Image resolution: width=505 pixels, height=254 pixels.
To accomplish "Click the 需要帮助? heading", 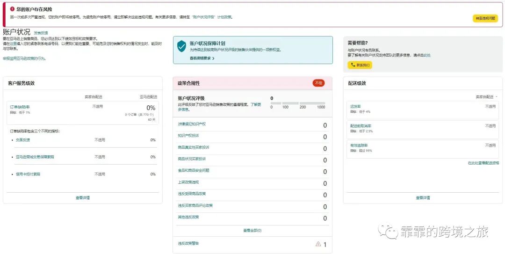I will 358,43.
